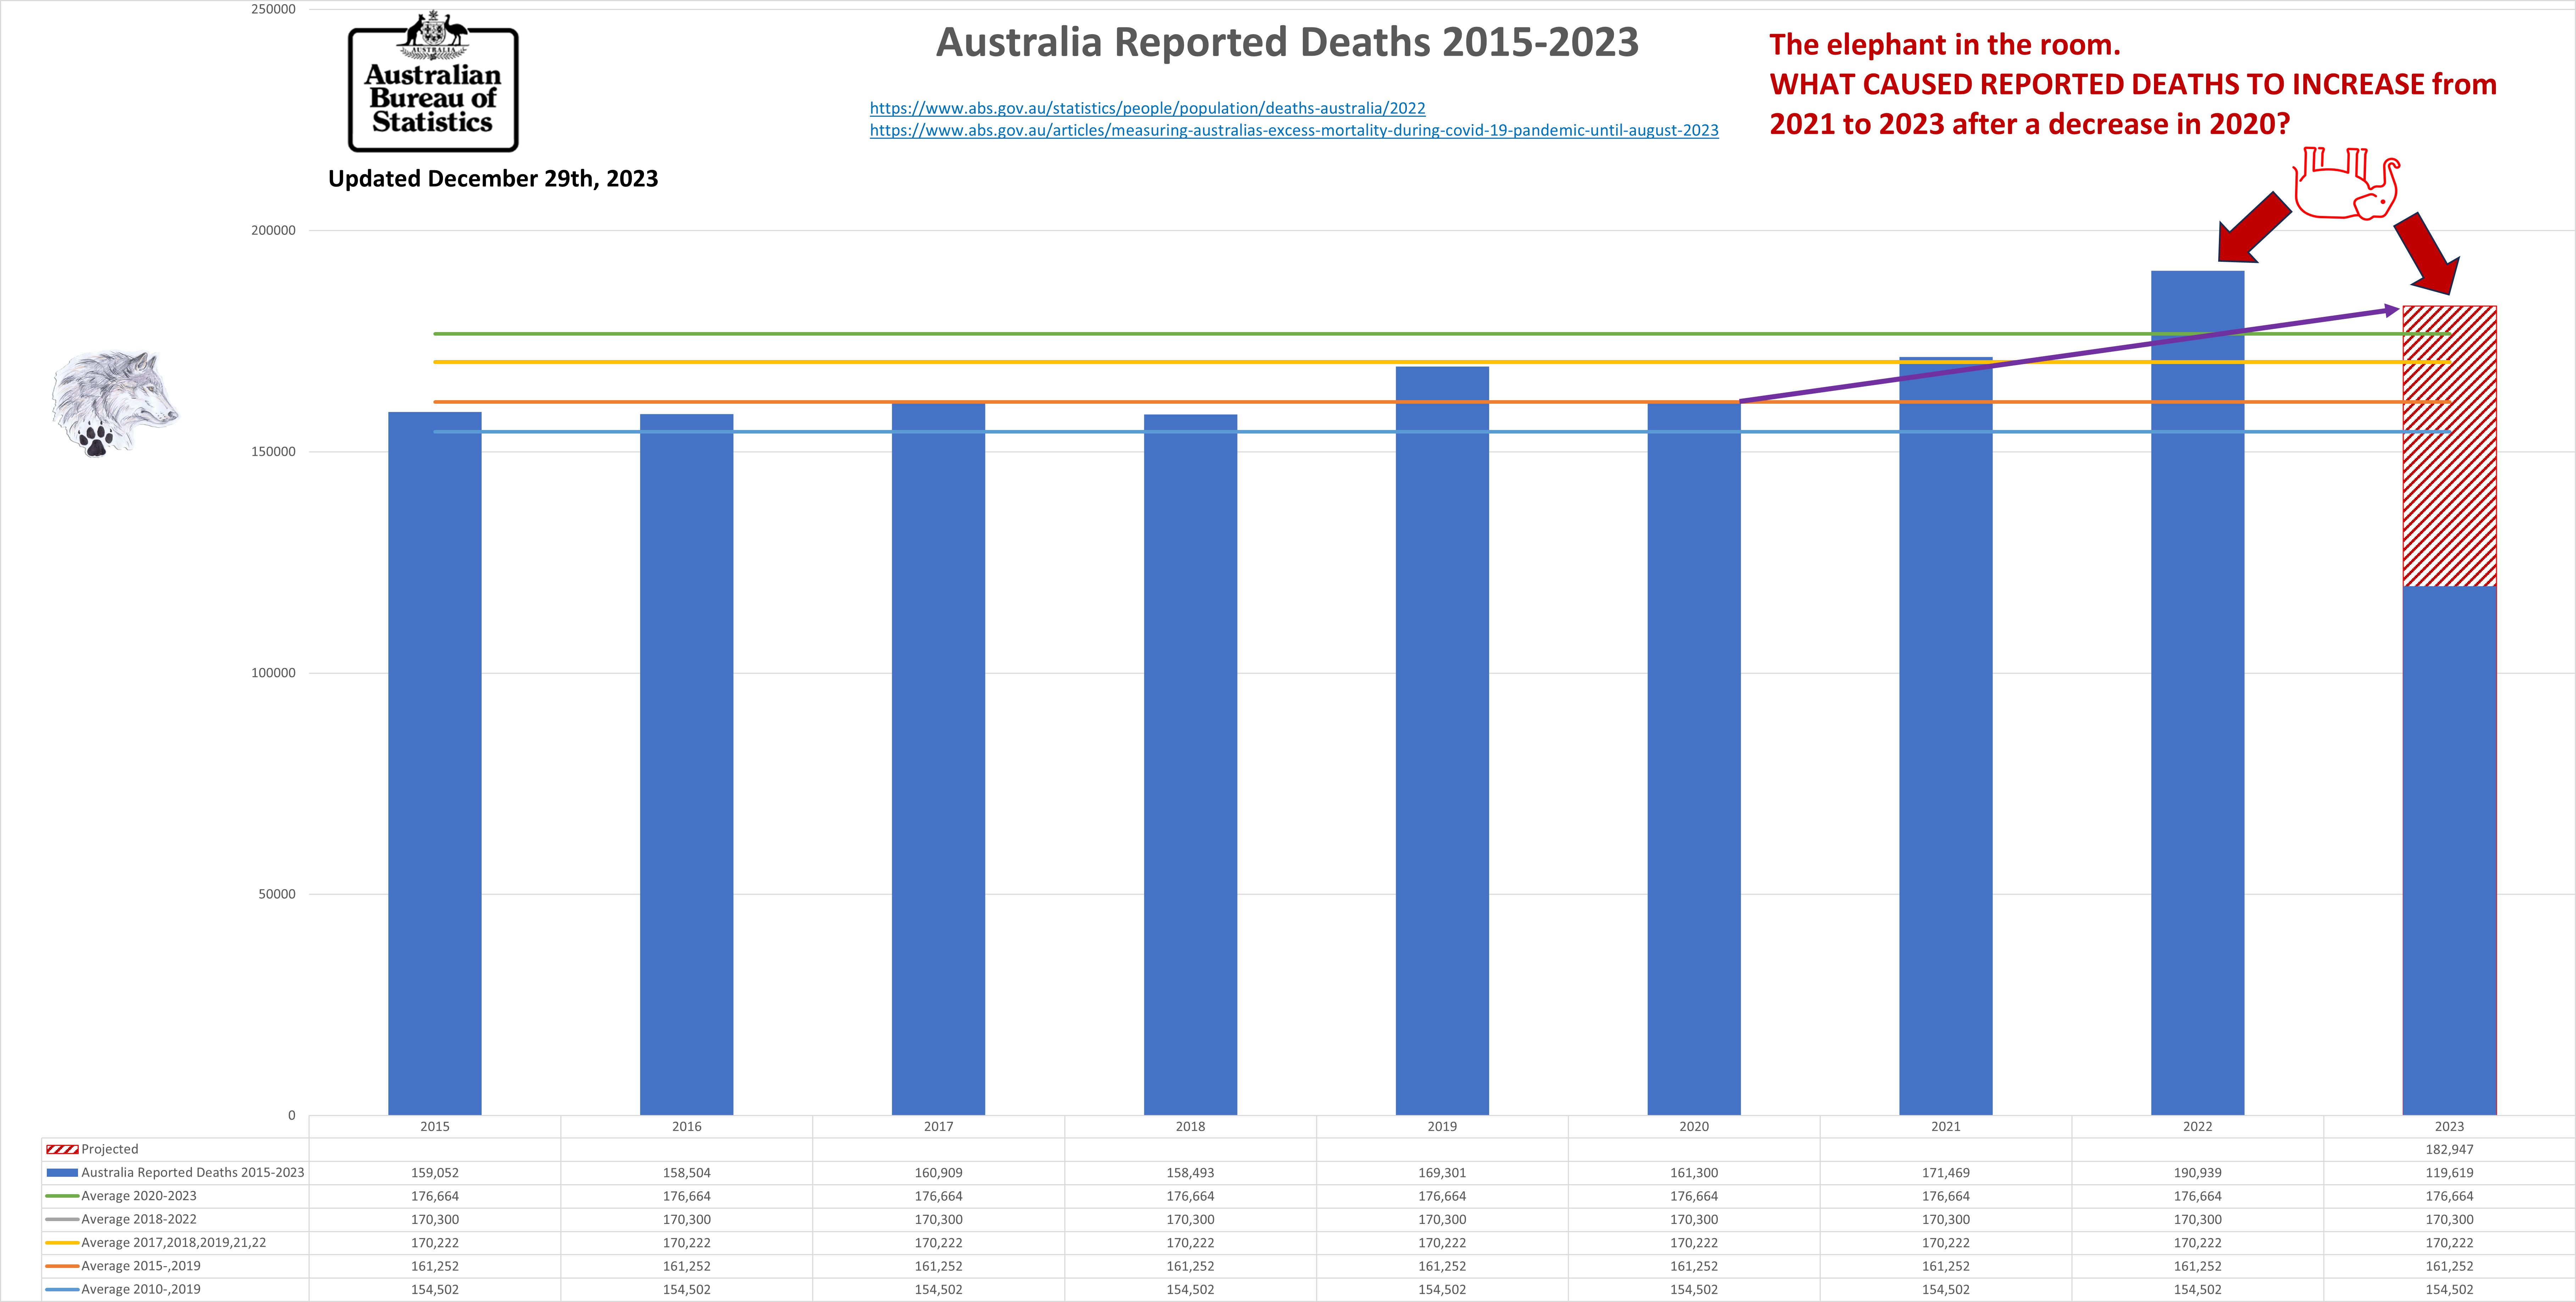Viewport: 2576px width, 1302px height.
Task: Click the 2023 column header in the table
Action: click(x=2450, y=1126)
